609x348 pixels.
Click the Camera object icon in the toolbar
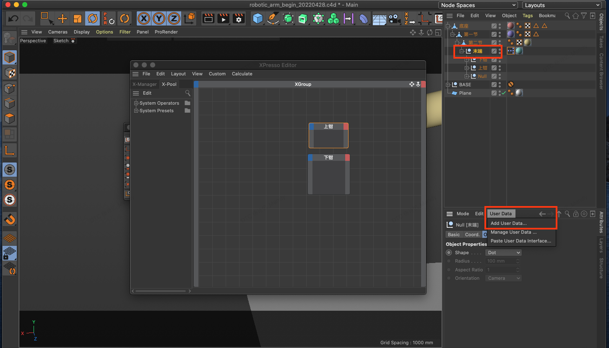coord(394,19)
